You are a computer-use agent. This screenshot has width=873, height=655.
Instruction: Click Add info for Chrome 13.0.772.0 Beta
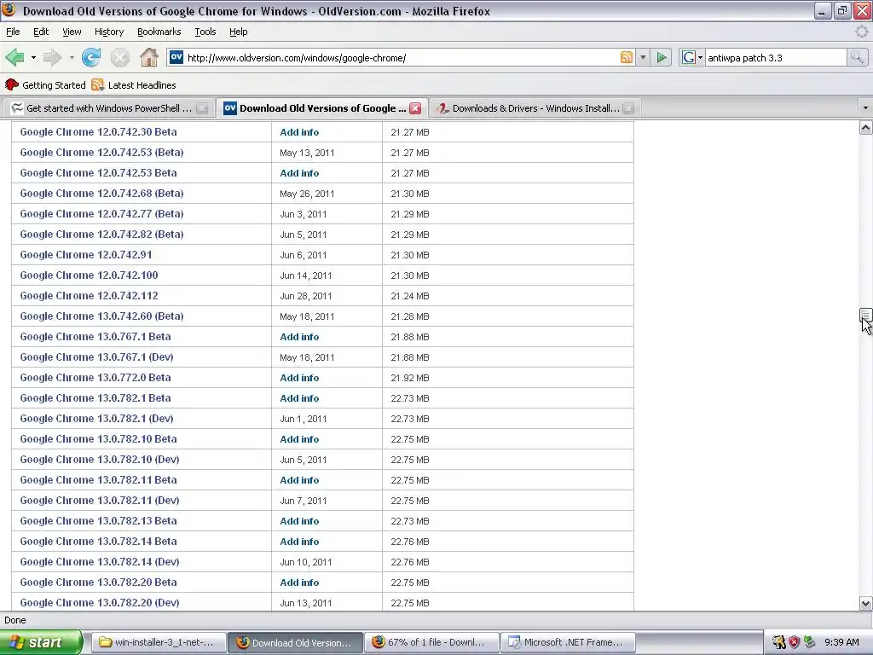(299, 378)
